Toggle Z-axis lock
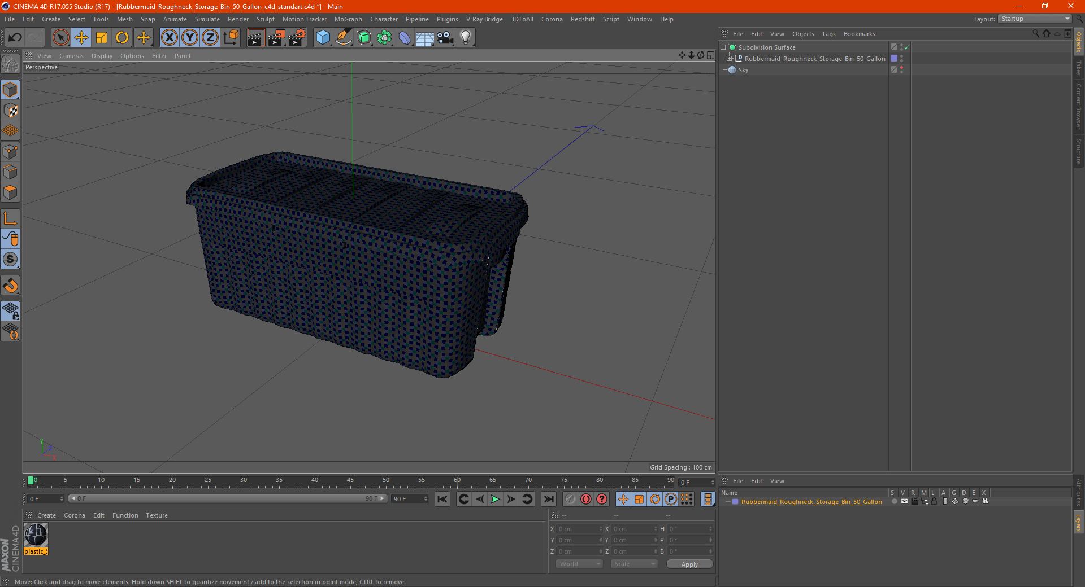Image resolution: width=1085 pixels, height=587 pixels. pos(210,38)
